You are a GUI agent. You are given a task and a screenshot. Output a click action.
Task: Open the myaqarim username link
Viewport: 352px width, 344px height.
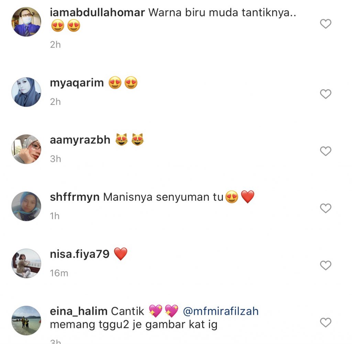77,83
